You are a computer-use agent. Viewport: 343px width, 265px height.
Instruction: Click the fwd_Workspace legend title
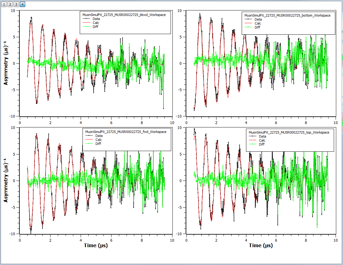(x=126, y=132)
